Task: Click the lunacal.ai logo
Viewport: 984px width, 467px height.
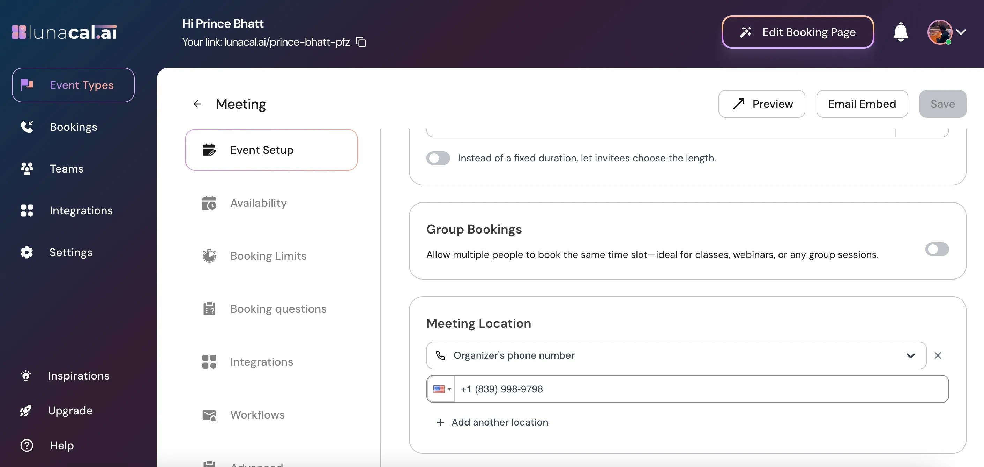Action: click(64, 32)
